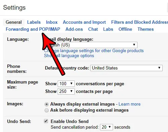168x132 pixels.
Task: Change the 100 conversations per page dropdown
Action: [66, 84]
